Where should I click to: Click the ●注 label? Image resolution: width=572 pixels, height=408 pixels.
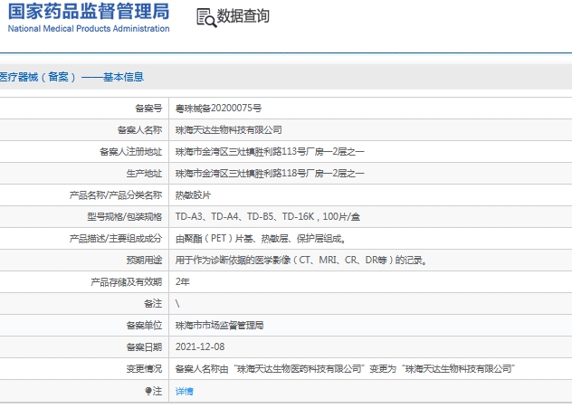click(153, 391)
